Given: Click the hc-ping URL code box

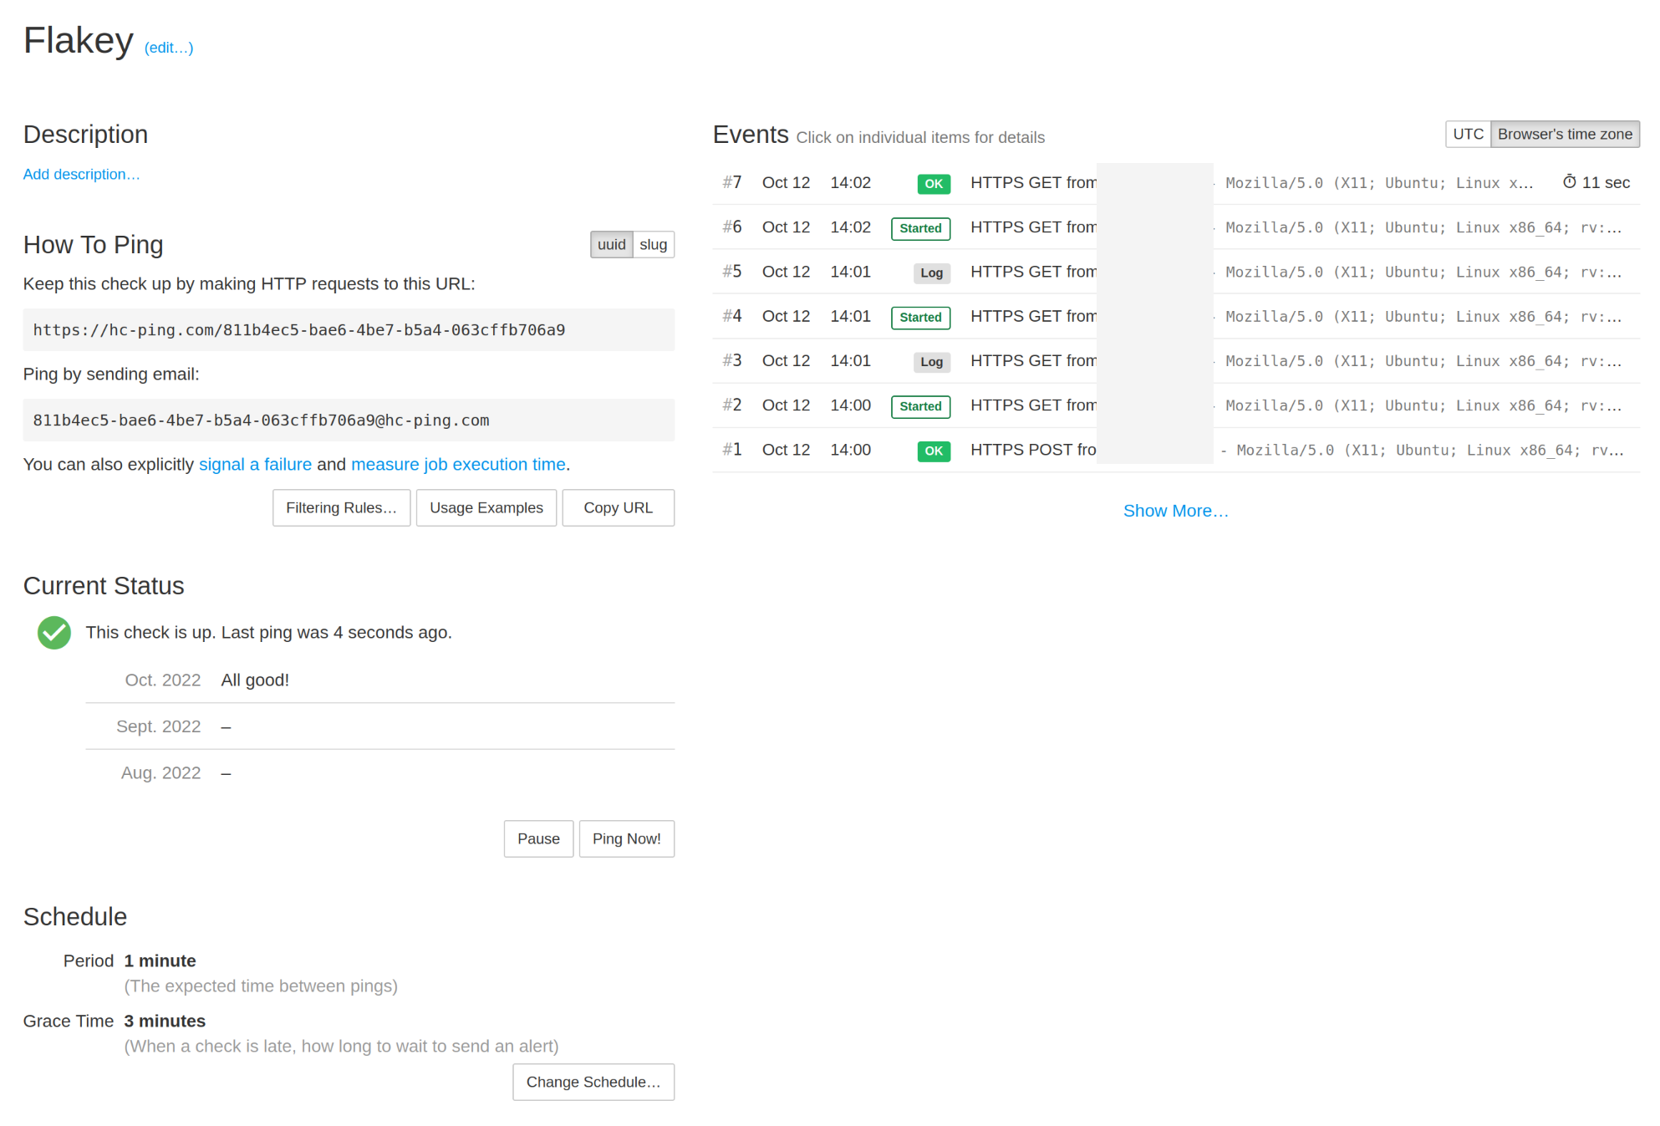Looking at the screenshot, I should [348, 330].
